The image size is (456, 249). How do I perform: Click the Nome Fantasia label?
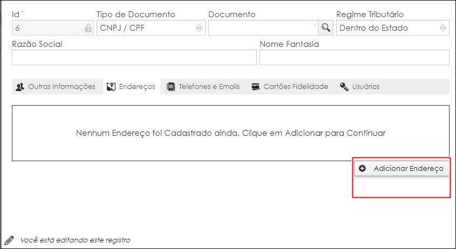(289, 44)
